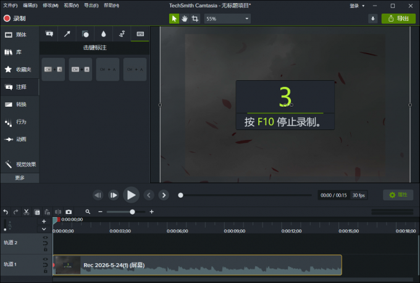Click the download arrow icon beside 导出

tap(373, 18)
